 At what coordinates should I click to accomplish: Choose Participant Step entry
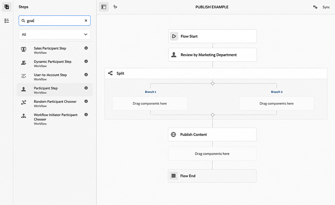pos(54,90)
